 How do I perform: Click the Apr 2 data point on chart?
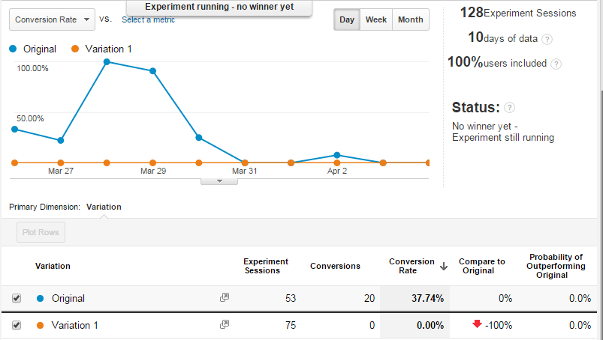point(337,155)
